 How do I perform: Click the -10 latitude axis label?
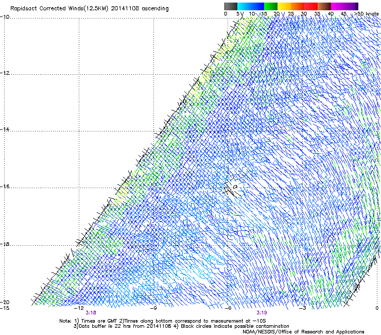[5, 17]
